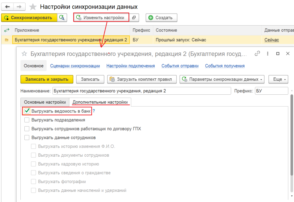
Task: Open settings in new window icon
Action: pos(134,18)
